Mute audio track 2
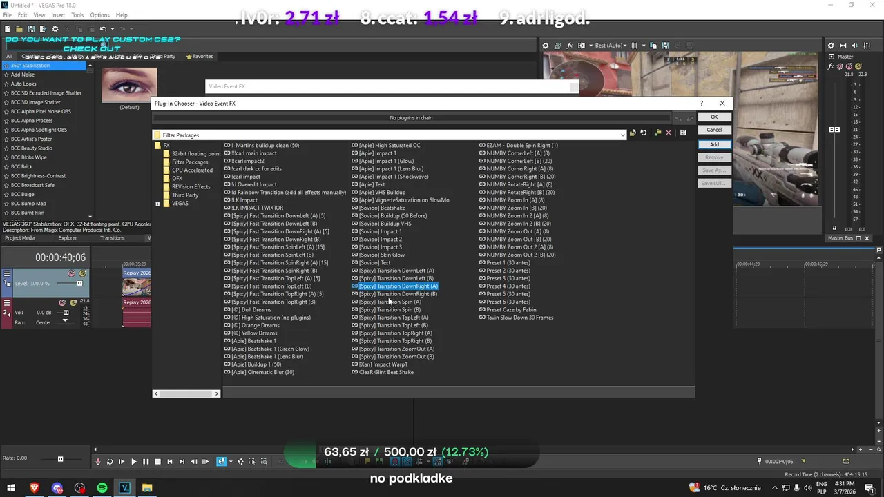Image resolution: width=884 pixels, height=497 pixels. click(x=63, y=302)
